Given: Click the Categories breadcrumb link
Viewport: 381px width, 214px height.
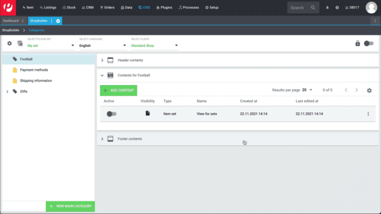Looking at the screenshot, I should coord(36,30).
